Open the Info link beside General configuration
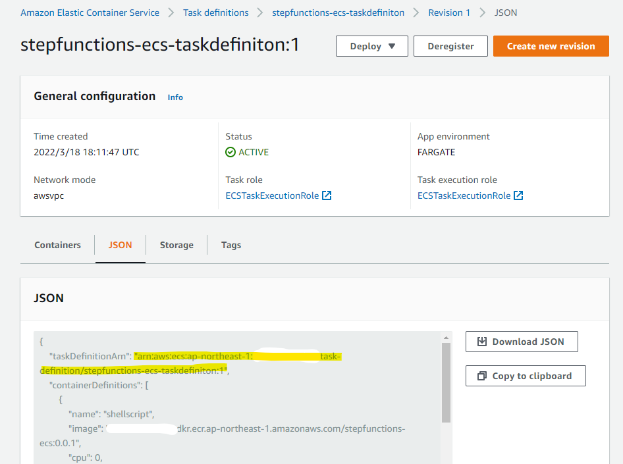Viewport: 623px width, 464px height. coord(175,97)
